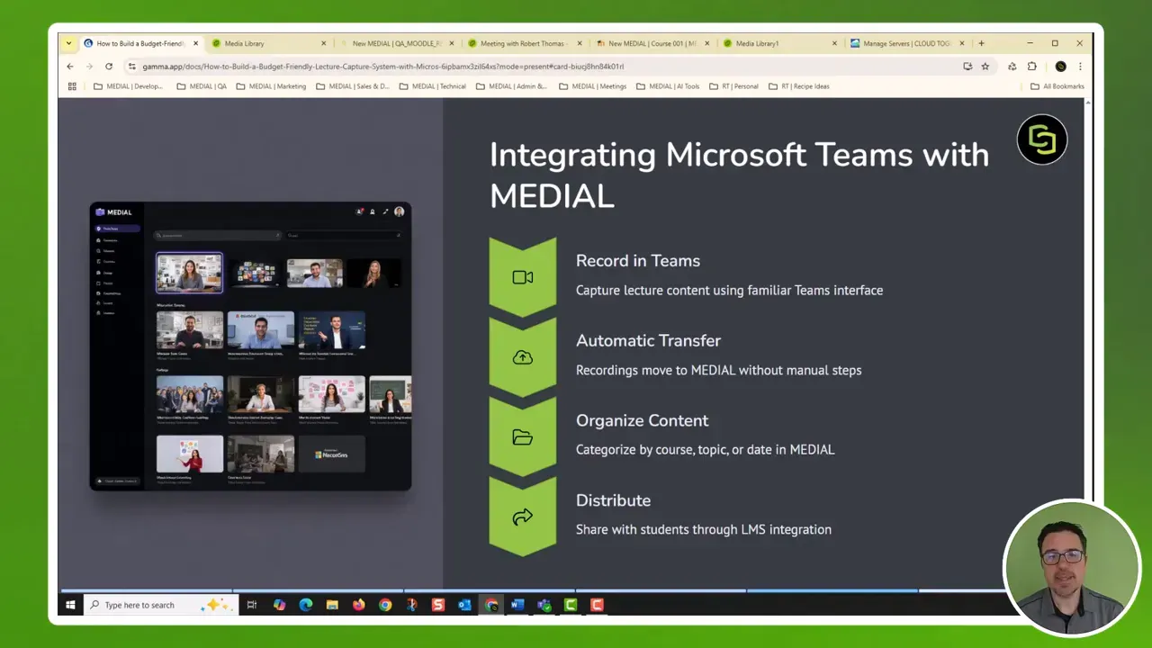1152x648 pixels.
Task: Open Microsoft Word from the taskbar
Action: click(x=517, y=605)
